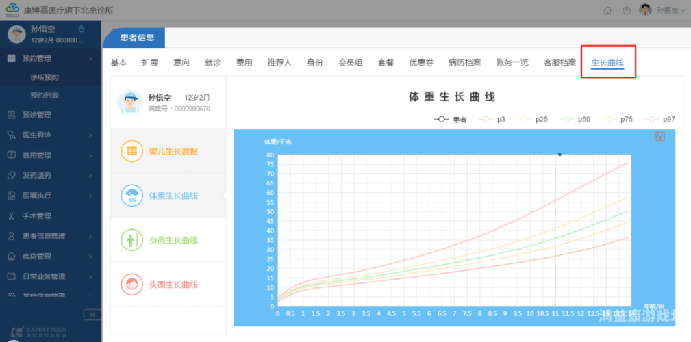Click the 预约管理 calendar icon

click(12, 58)
